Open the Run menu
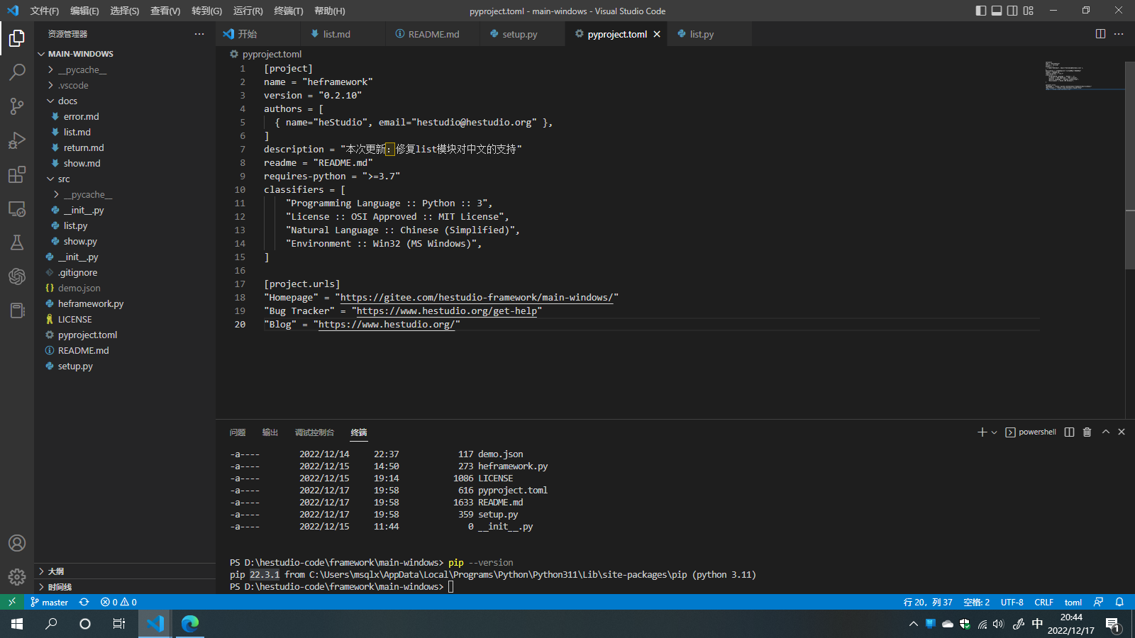The image size is (1135, 638). click(248, 11)
